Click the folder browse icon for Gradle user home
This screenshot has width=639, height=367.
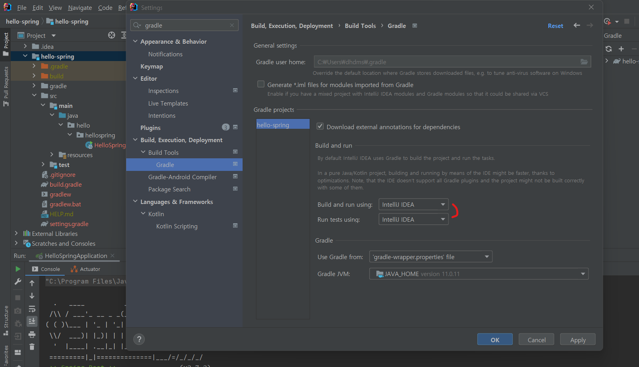coord(584,62)
